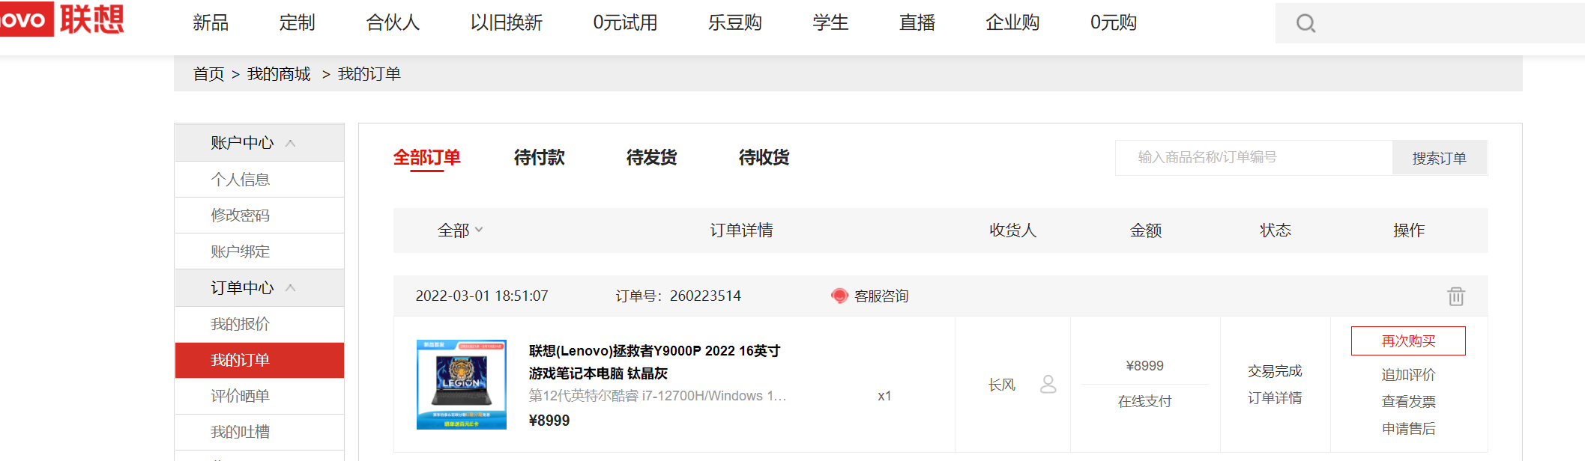Open 账户绑定 in sidebar
Viewport: 1585px width, 461px height.
pos(259,251)
